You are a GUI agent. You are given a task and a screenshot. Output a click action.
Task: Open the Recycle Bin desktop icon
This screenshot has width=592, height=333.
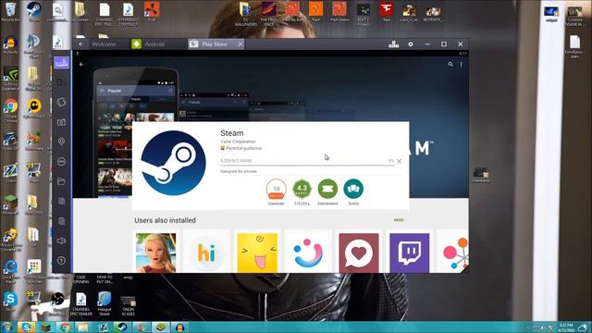pos(10,12)
